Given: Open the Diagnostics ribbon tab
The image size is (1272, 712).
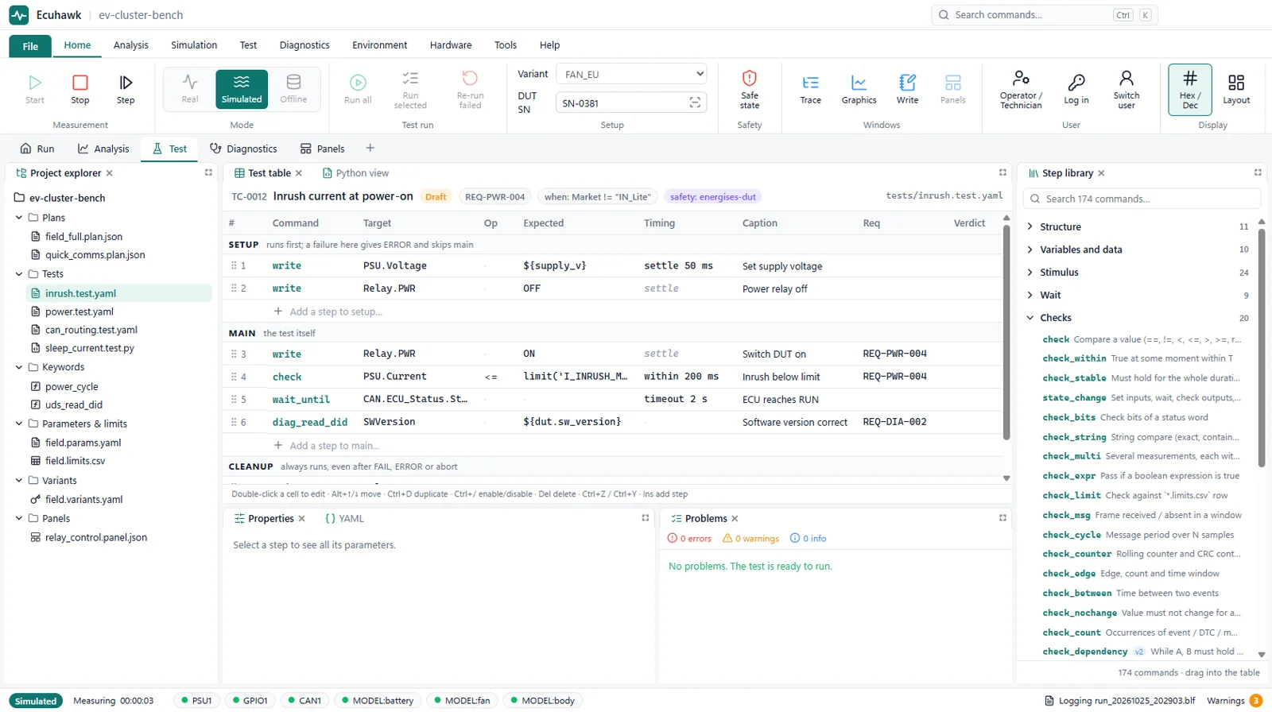Looking at the screenshot, I should (x=304, y=45).
